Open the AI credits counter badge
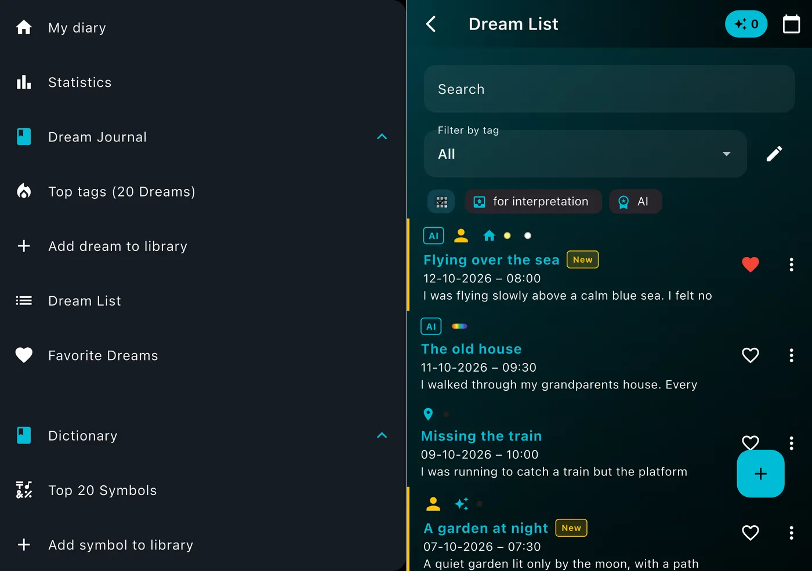 pos(746,24)
